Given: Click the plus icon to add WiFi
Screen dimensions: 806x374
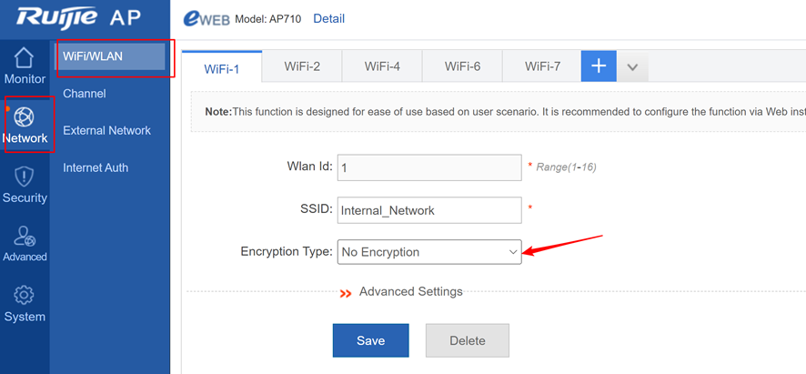Looking at the screenshot, I should [599, 66].
